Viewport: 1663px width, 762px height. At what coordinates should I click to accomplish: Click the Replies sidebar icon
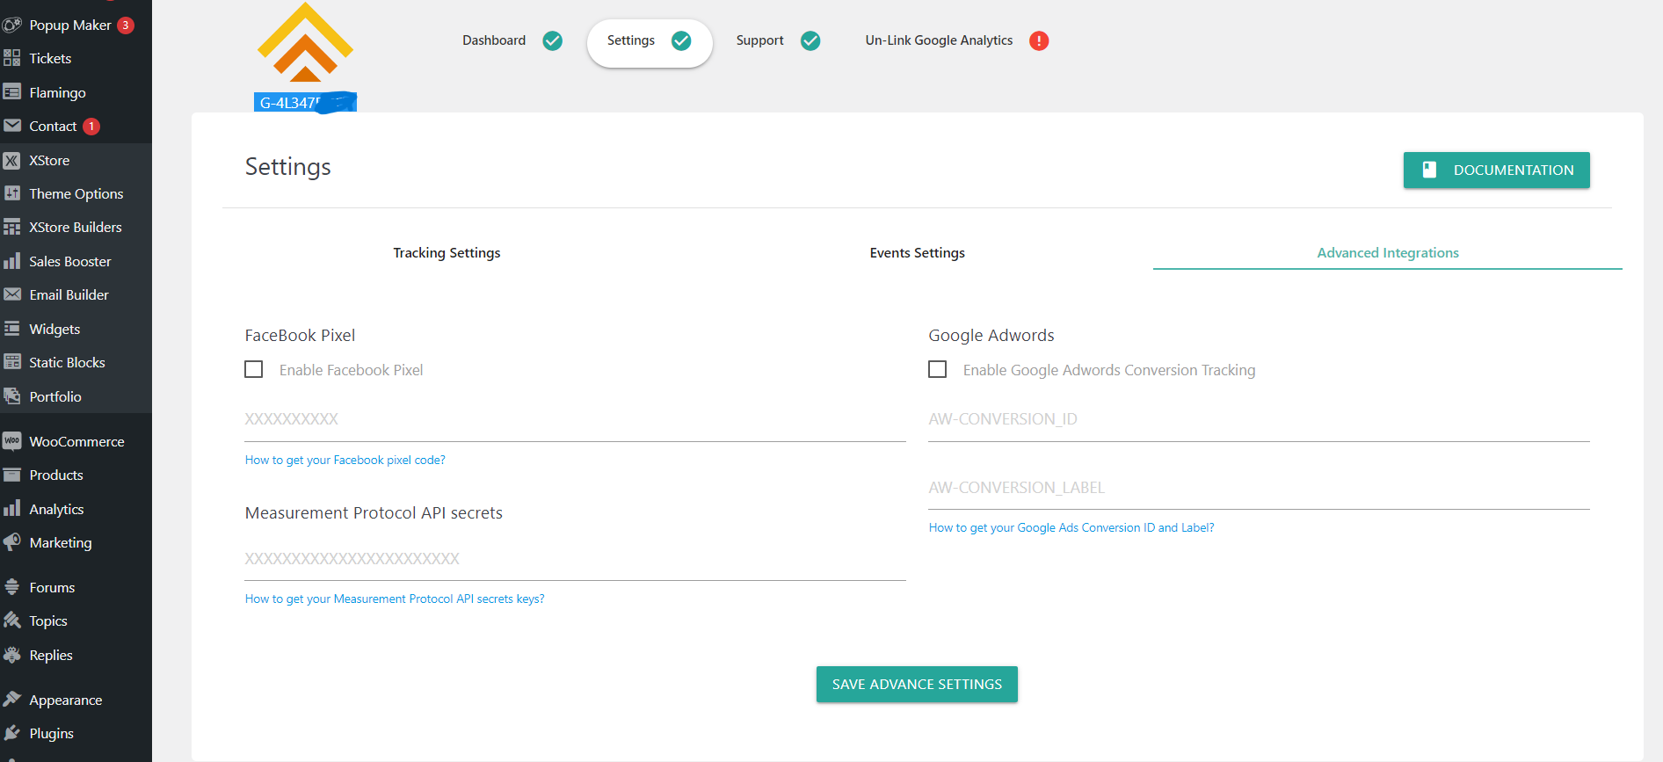click(12, 655)
